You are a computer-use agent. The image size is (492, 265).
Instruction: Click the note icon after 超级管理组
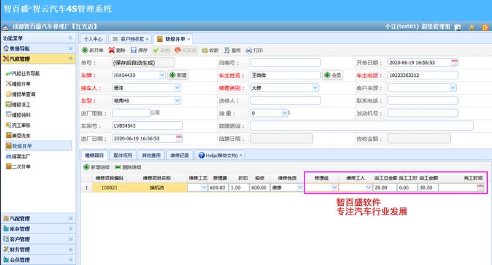[458, 27]
